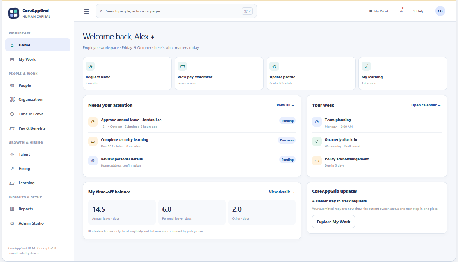Click the My Work top bar link
The height and width of the screenshot is (262, 458).
pyautogui.click(x=379, y=11)
